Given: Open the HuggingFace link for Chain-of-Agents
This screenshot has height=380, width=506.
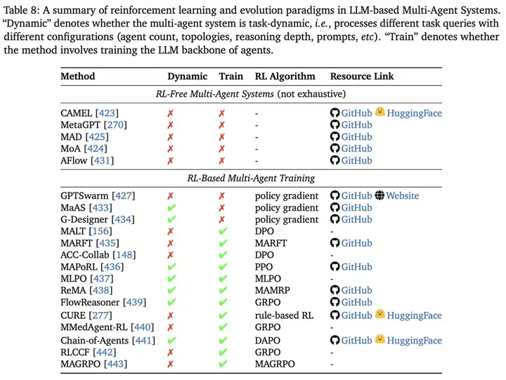Looking at the screenshot, I should pyautogui.click(x=415, y=341).
